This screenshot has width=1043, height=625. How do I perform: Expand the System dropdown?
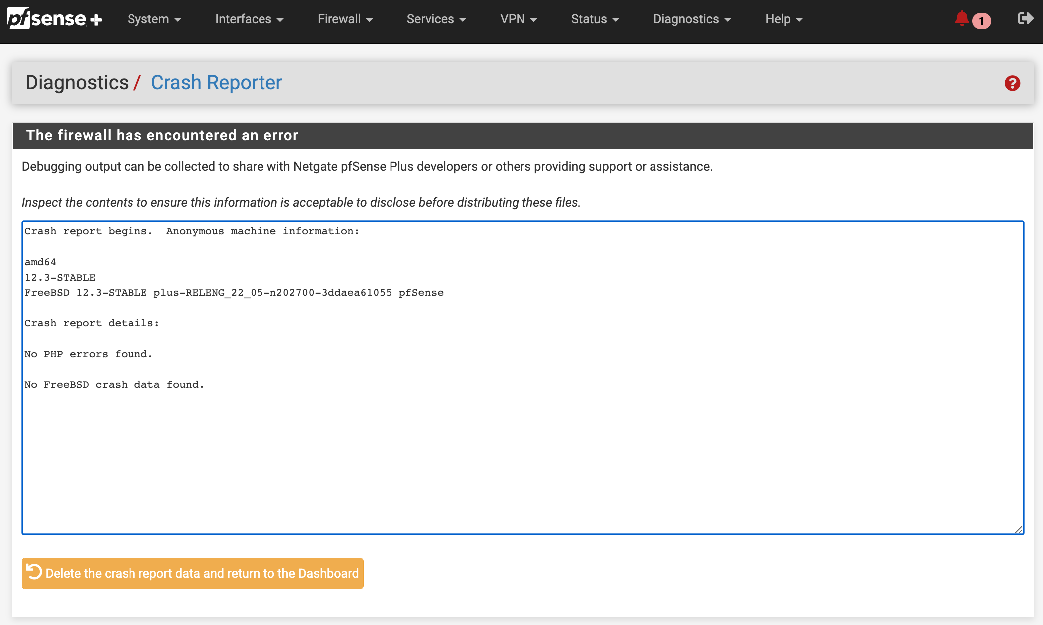pyautogui.click(x=154, y=19)
